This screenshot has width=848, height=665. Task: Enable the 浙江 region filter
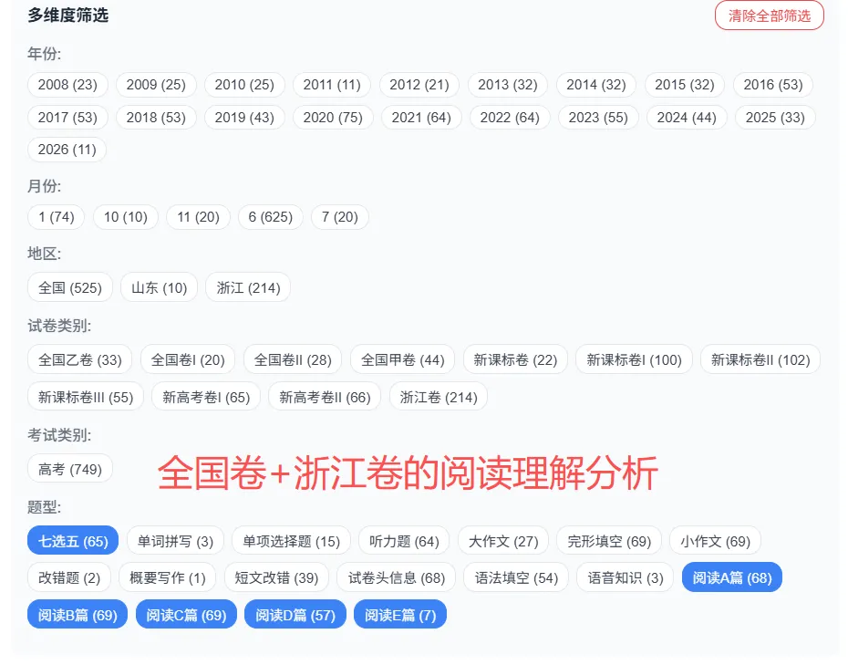click(247, 287)
